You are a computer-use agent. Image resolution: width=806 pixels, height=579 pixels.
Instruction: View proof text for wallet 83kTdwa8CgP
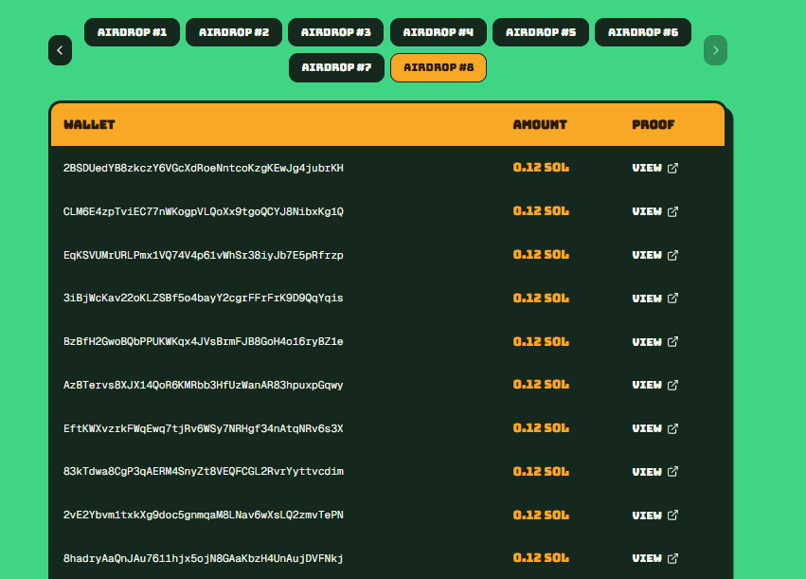647,472
